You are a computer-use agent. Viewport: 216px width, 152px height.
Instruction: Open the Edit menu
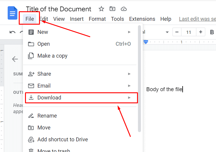coord(44,19)
